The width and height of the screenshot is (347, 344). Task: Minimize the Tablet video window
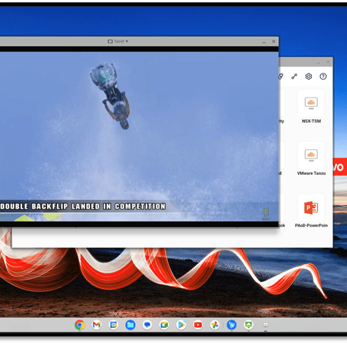(264, 42)
